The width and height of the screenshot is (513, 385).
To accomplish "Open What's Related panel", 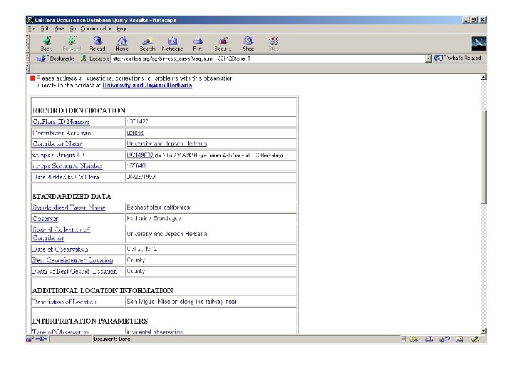I will (457, 58).
